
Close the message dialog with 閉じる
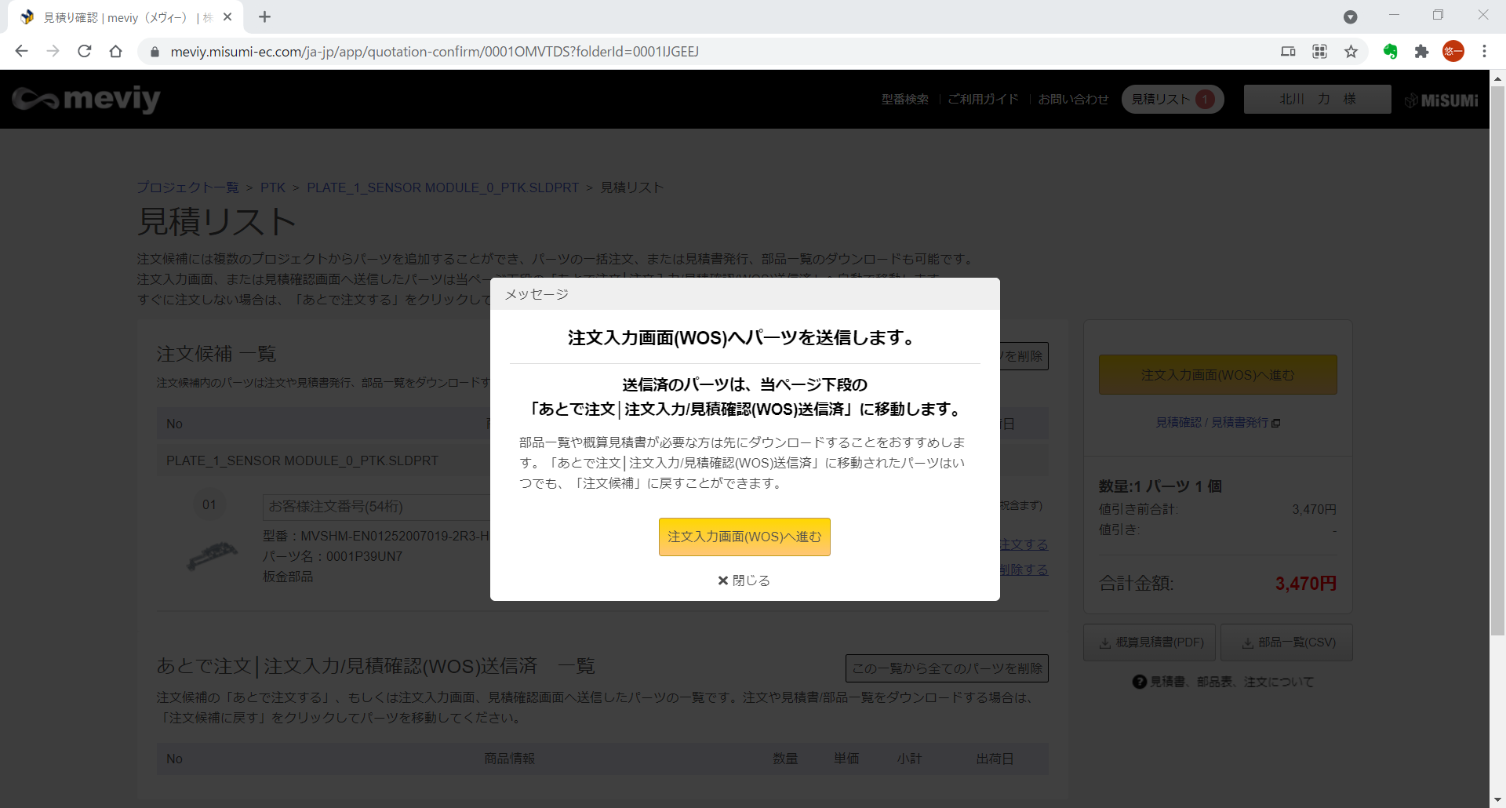[x=744, y=581]
